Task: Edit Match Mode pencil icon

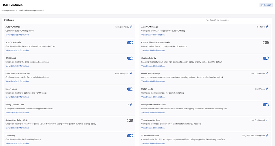Action: [267, 89]
